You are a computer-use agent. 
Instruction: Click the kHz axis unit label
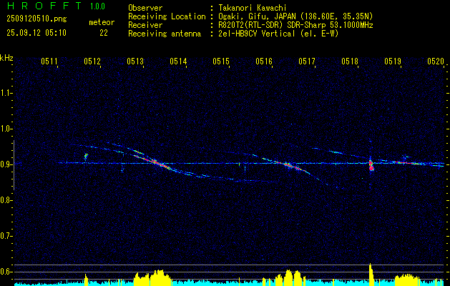click(x=6, y=58)
